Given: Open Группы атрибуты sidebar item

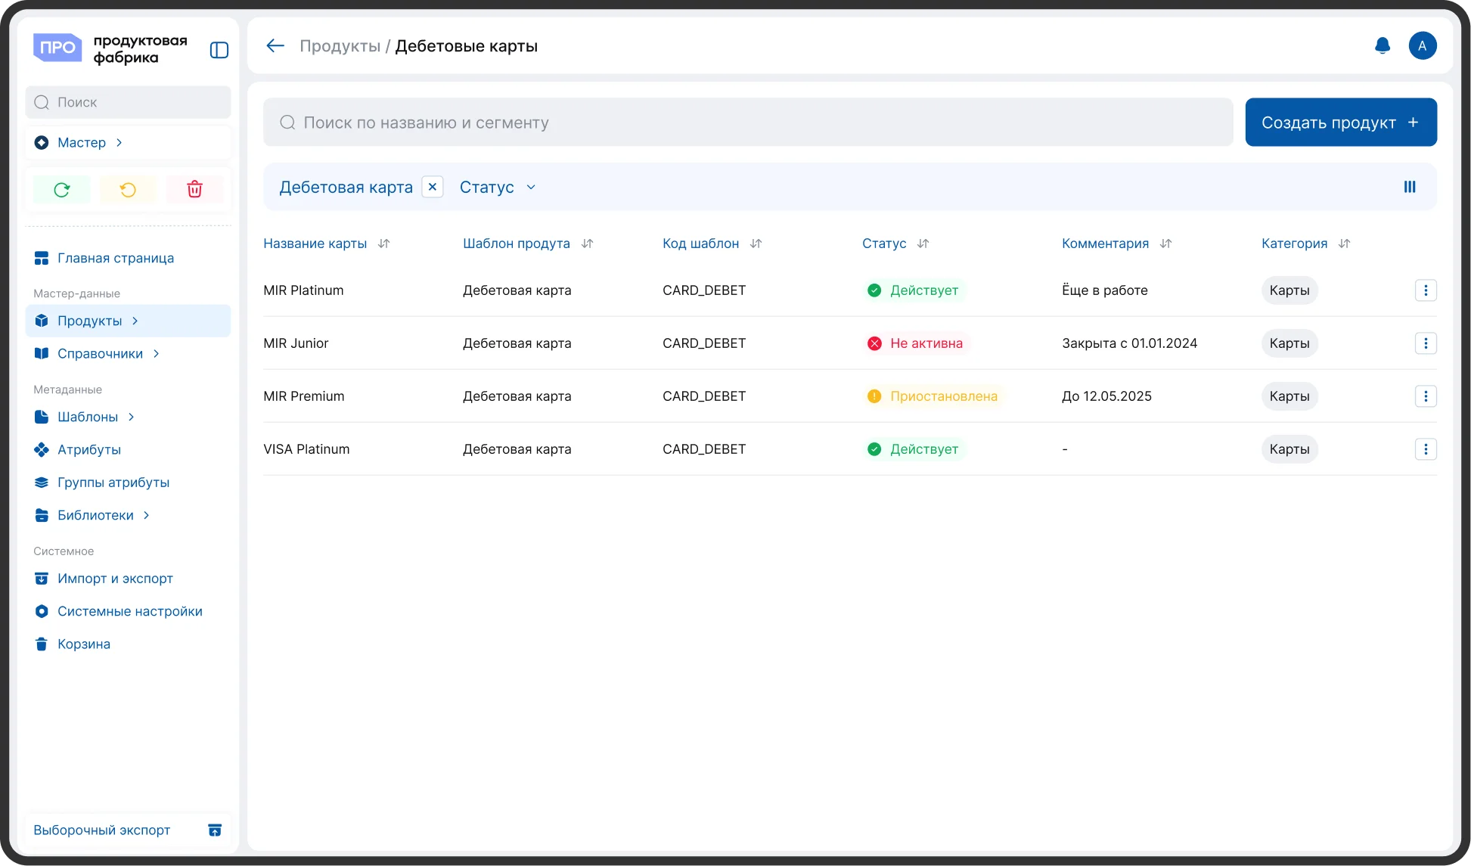Looking at the screenshot, I should pyautogui.click(x=128, y=483).
